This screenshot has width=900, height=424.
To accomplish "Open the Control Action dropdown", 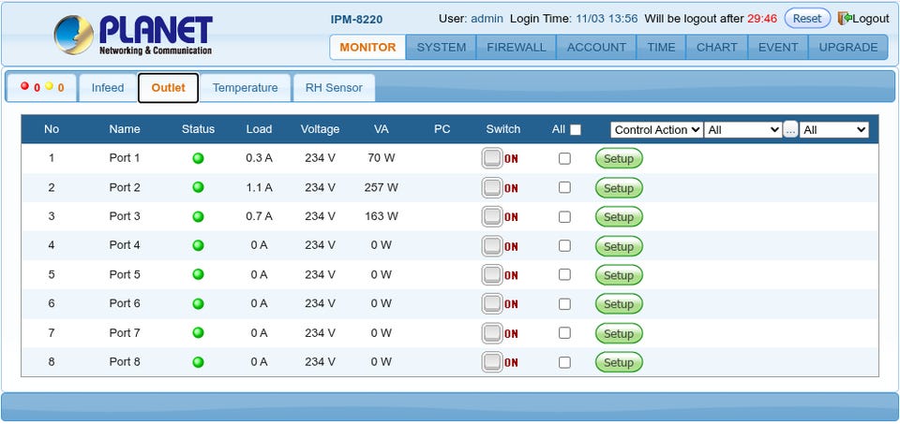I will point(656,130).
